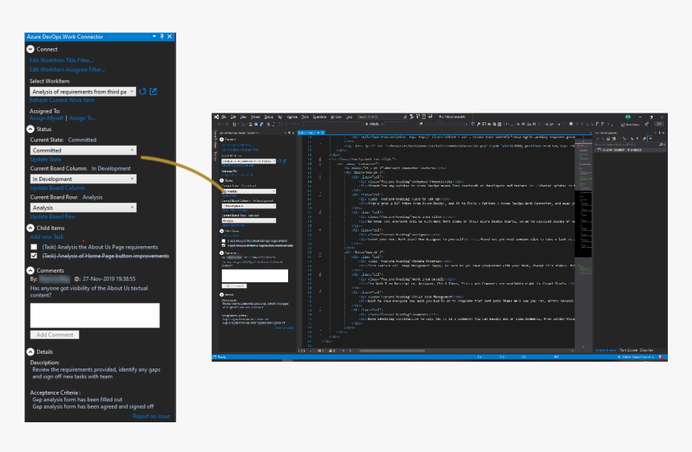Viewport: 692px width, 452px height.
Task: Click Edit WorkItem Title Filter link
Action: [x=61, y=60]
